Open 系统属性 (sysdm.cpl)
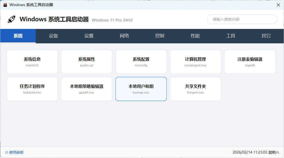Viewport: 284px width, 158px height. point(87,62)
